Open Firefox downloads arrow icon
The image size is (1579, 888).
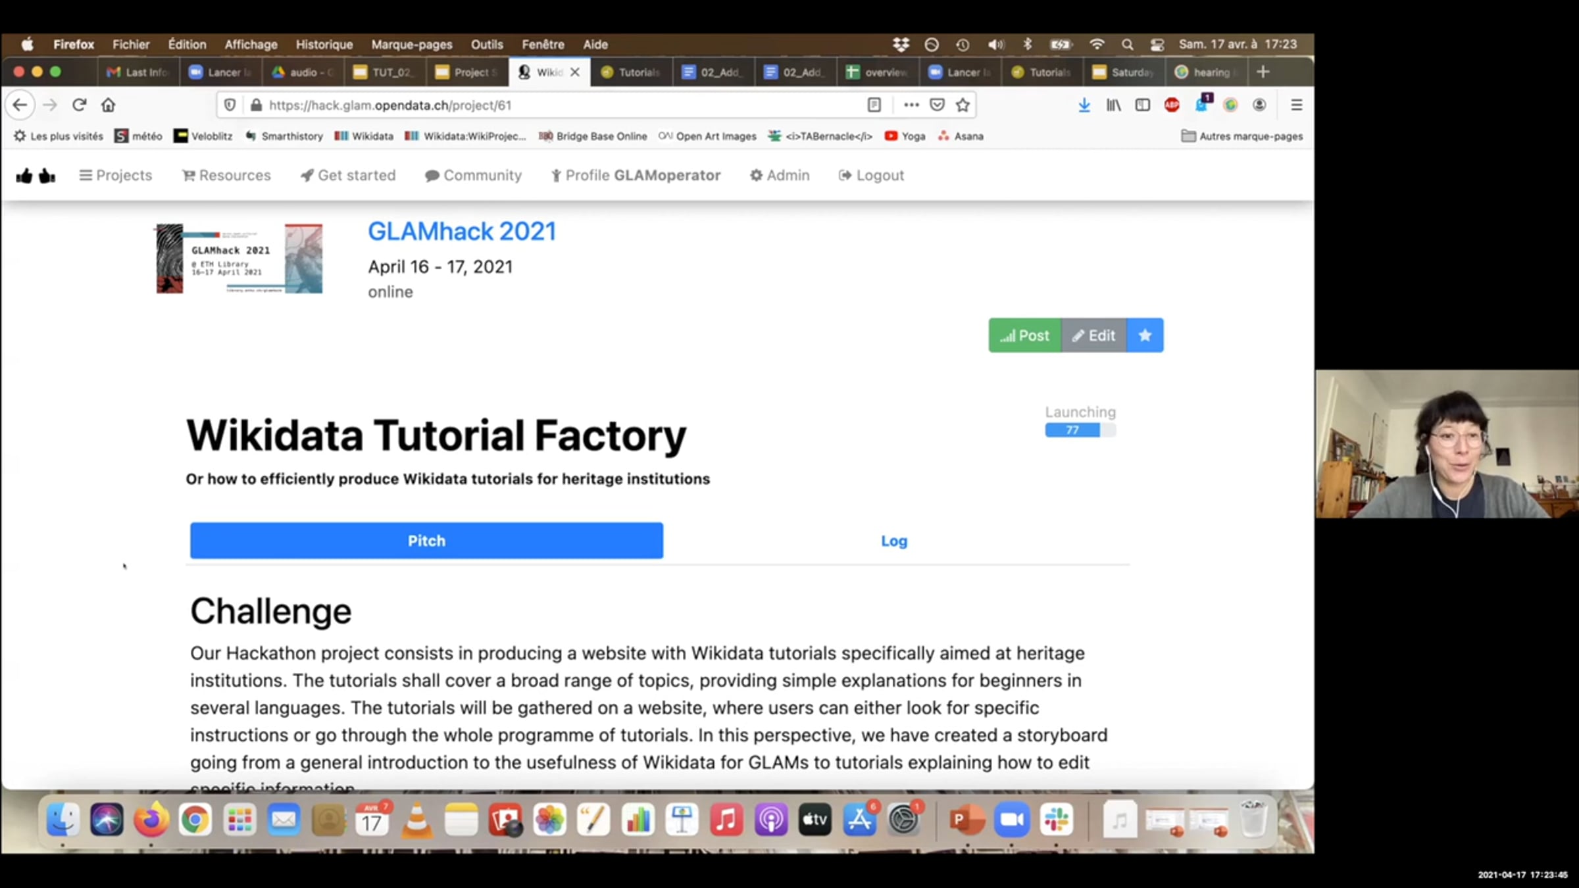point(1084,105)
